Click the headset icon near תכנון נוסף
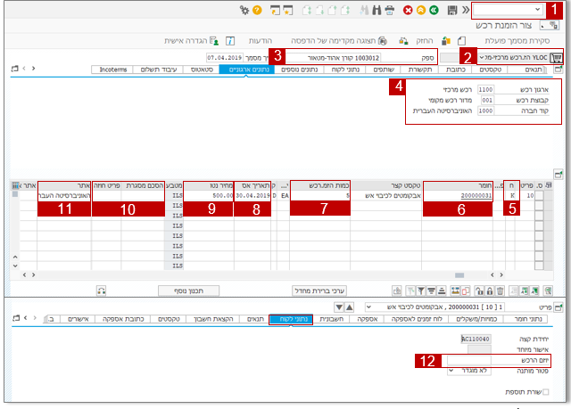The width and height of the screenshot is (571, 409). 101,290
